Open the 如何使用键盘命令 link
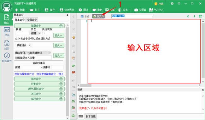The width and height of the screenshot is (205, 120). (46, 74)
